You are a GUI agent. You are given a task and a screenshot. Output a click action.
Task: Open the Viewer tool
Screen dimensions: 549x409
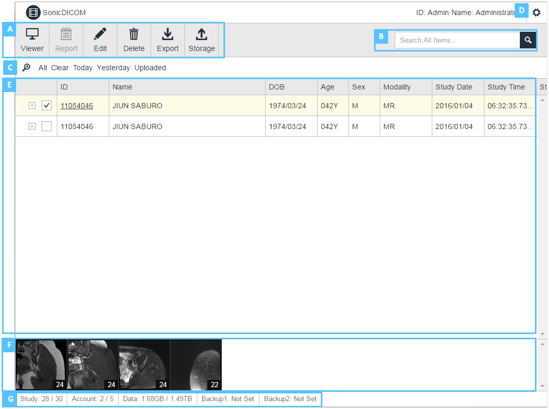point(32,40)
